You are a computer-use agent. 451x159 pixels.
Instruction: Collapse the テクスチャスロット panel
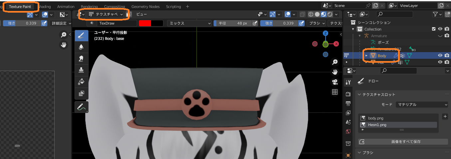pyautogui.click(x=359, y=95)
